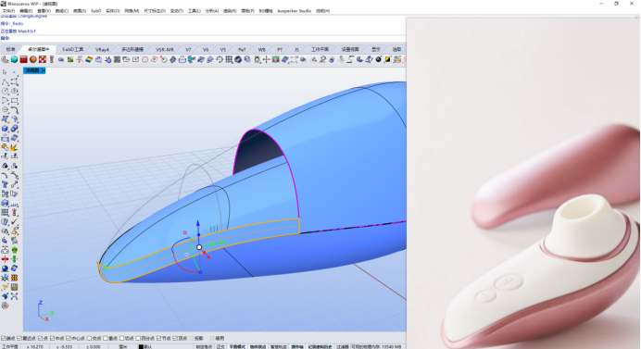The image size is (641, 349).
Task: Open the SubD menu in menu bar
Action: (x=95, y=11)
